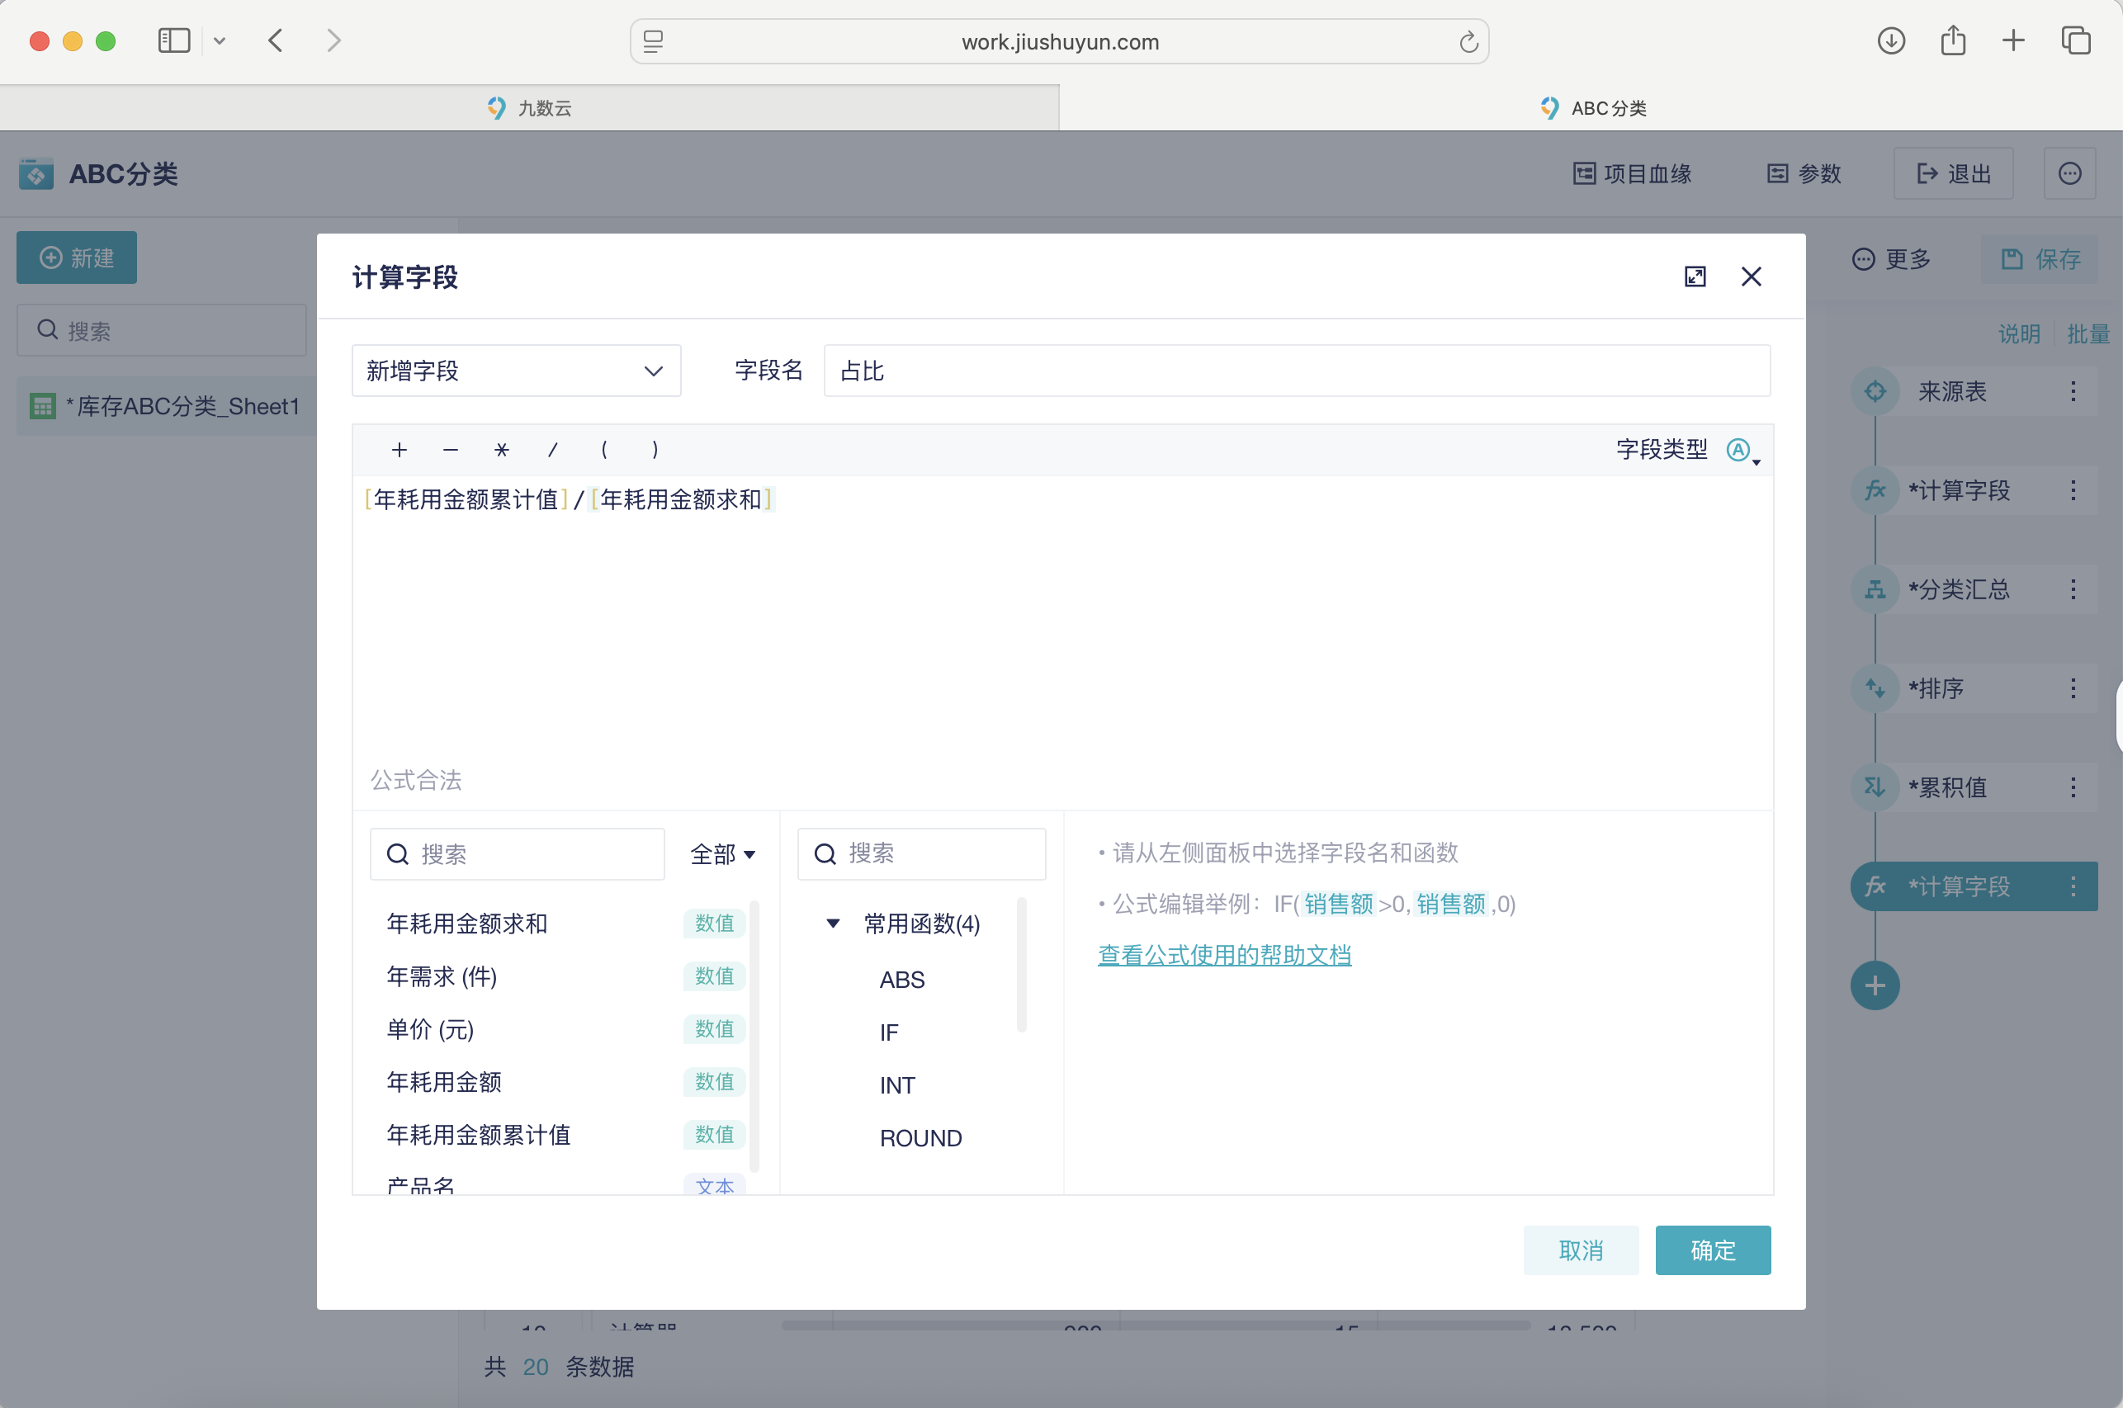
Task: Insert the multiplication operator into the formula
Action: 501,450
